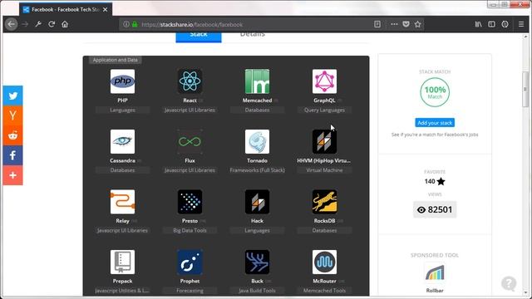Open the GraphQL icon
The width and height of the screenshot is (532, 299).
[x=324, y=81]
